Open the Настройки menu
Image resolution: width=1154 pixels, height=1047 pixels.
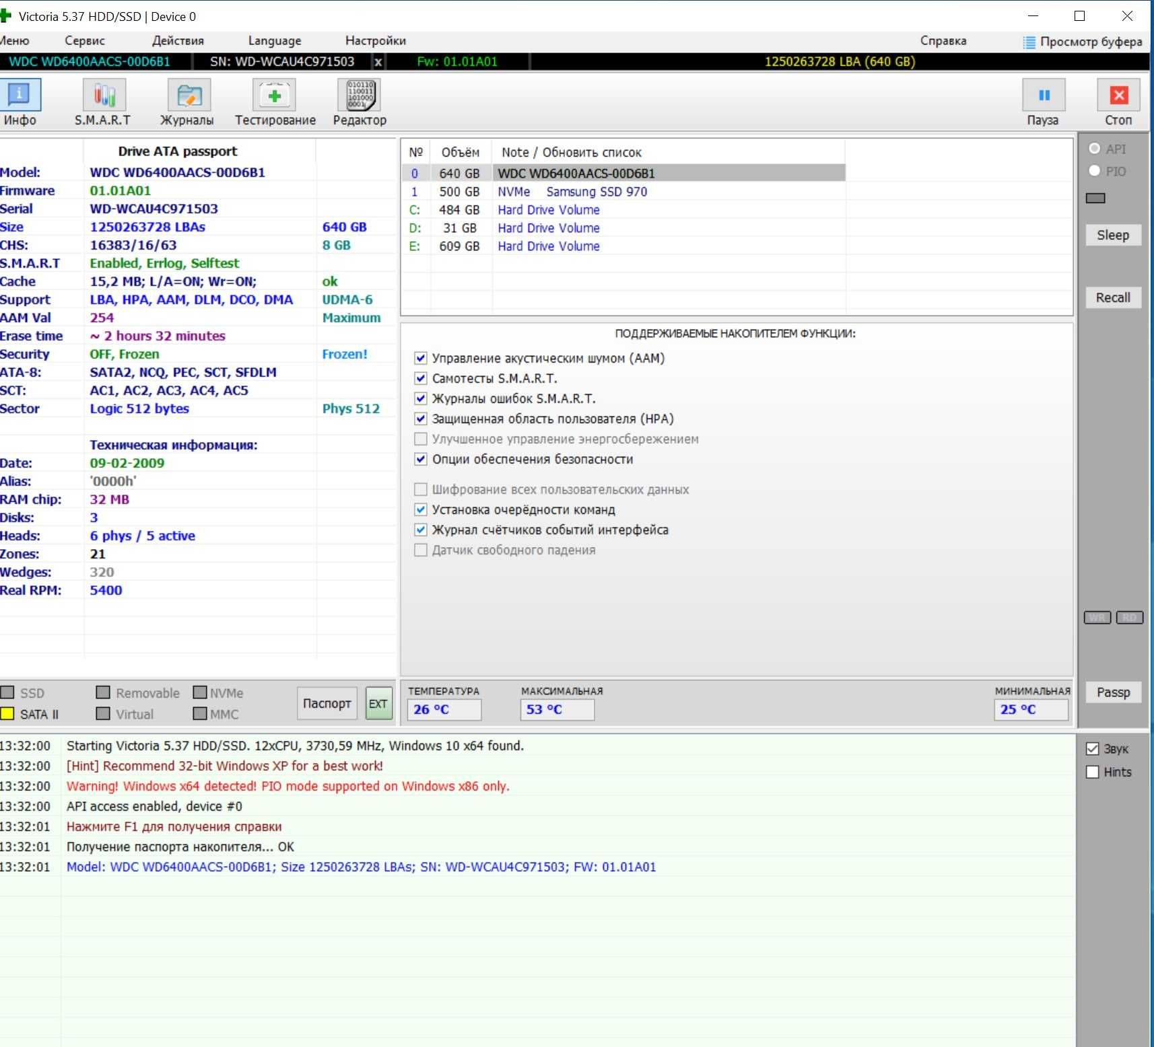[376, 41]
